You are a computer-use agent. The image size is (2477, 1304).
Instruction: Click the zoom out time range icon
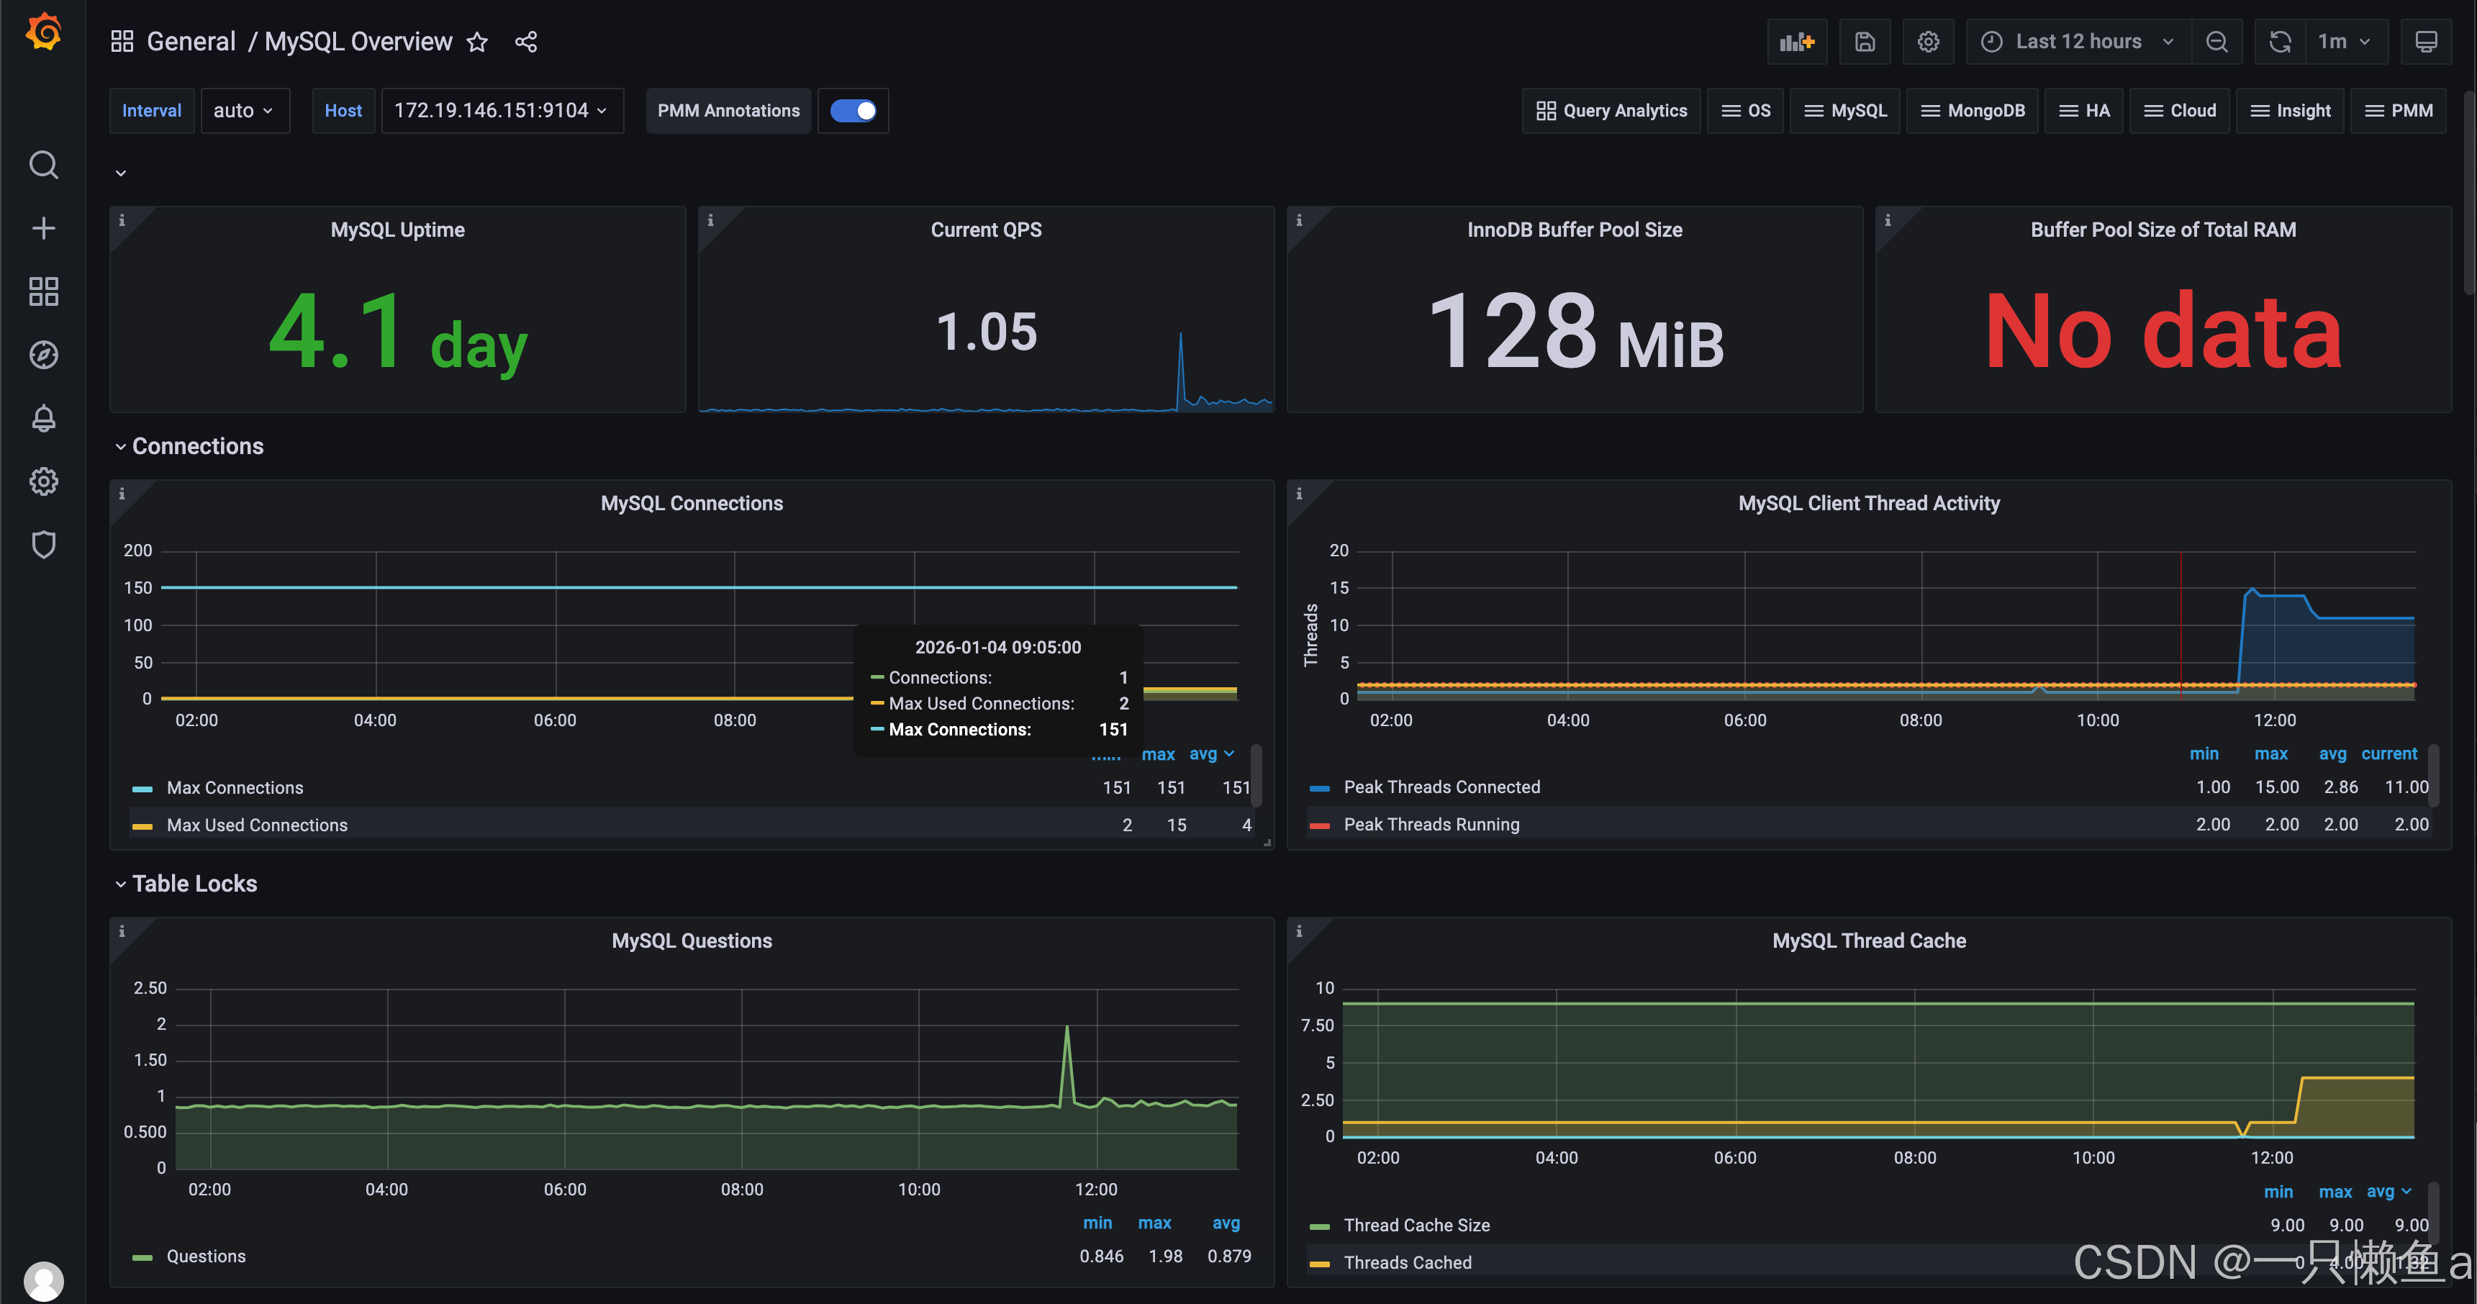(x=2216, y=41)
